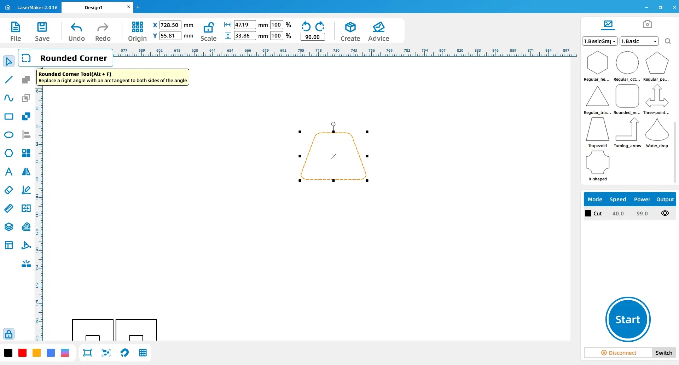Click the split layout tool icon

pos(26,208)
